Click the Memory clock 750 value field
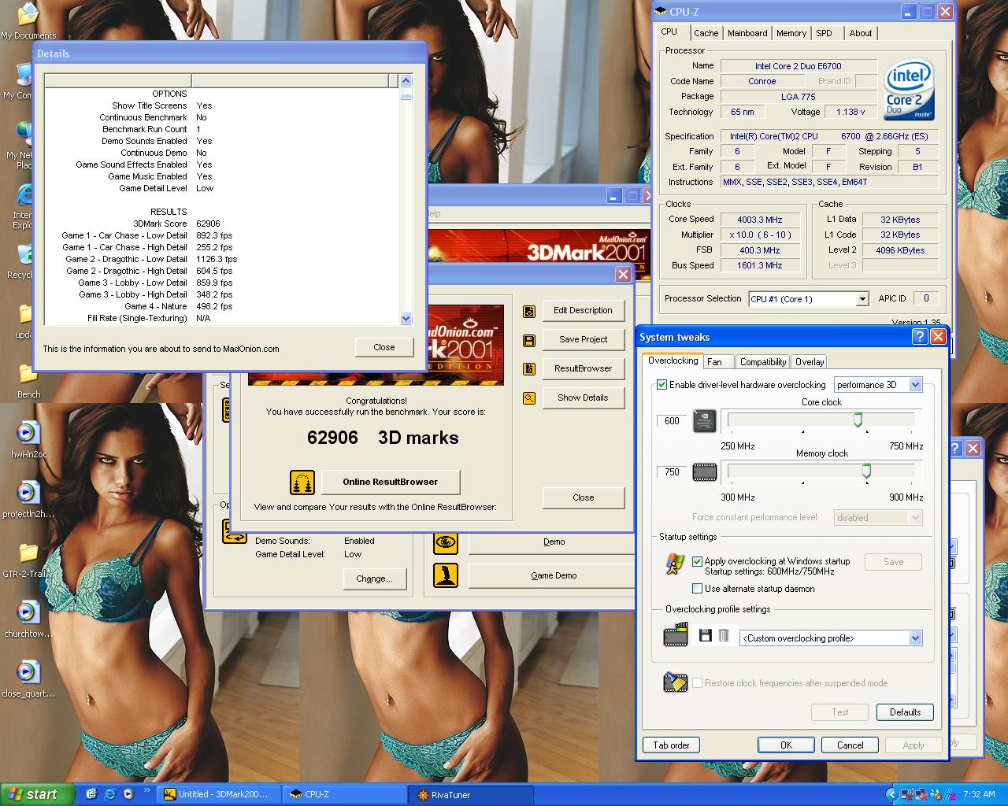The height and width of the screenshot is (806, 1008). coord(672,472)
